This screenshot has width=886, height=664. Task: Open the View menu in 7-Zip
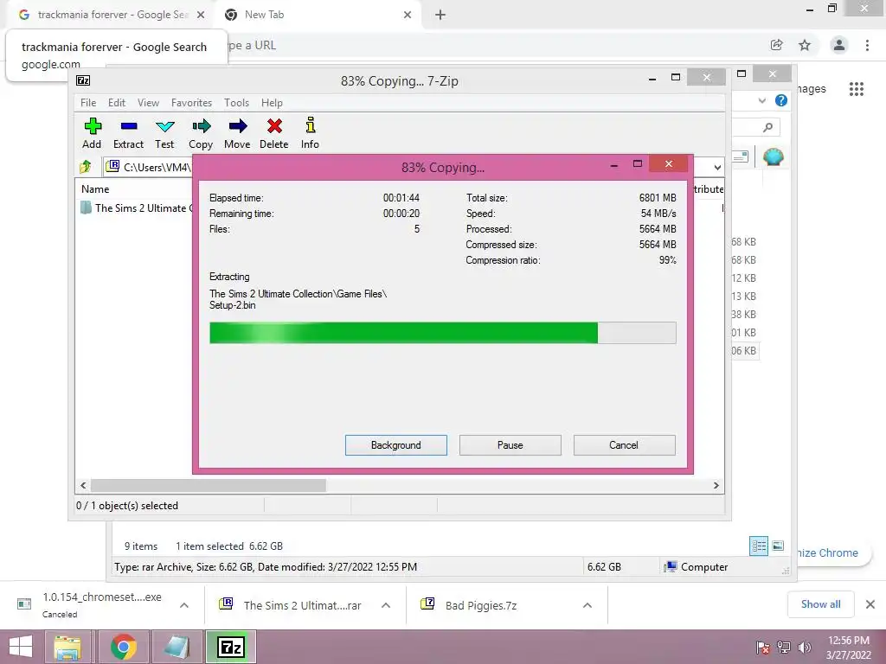(148, 103)
